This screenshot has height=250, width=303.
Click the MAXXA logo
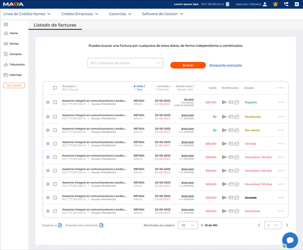tap(13, 4)
